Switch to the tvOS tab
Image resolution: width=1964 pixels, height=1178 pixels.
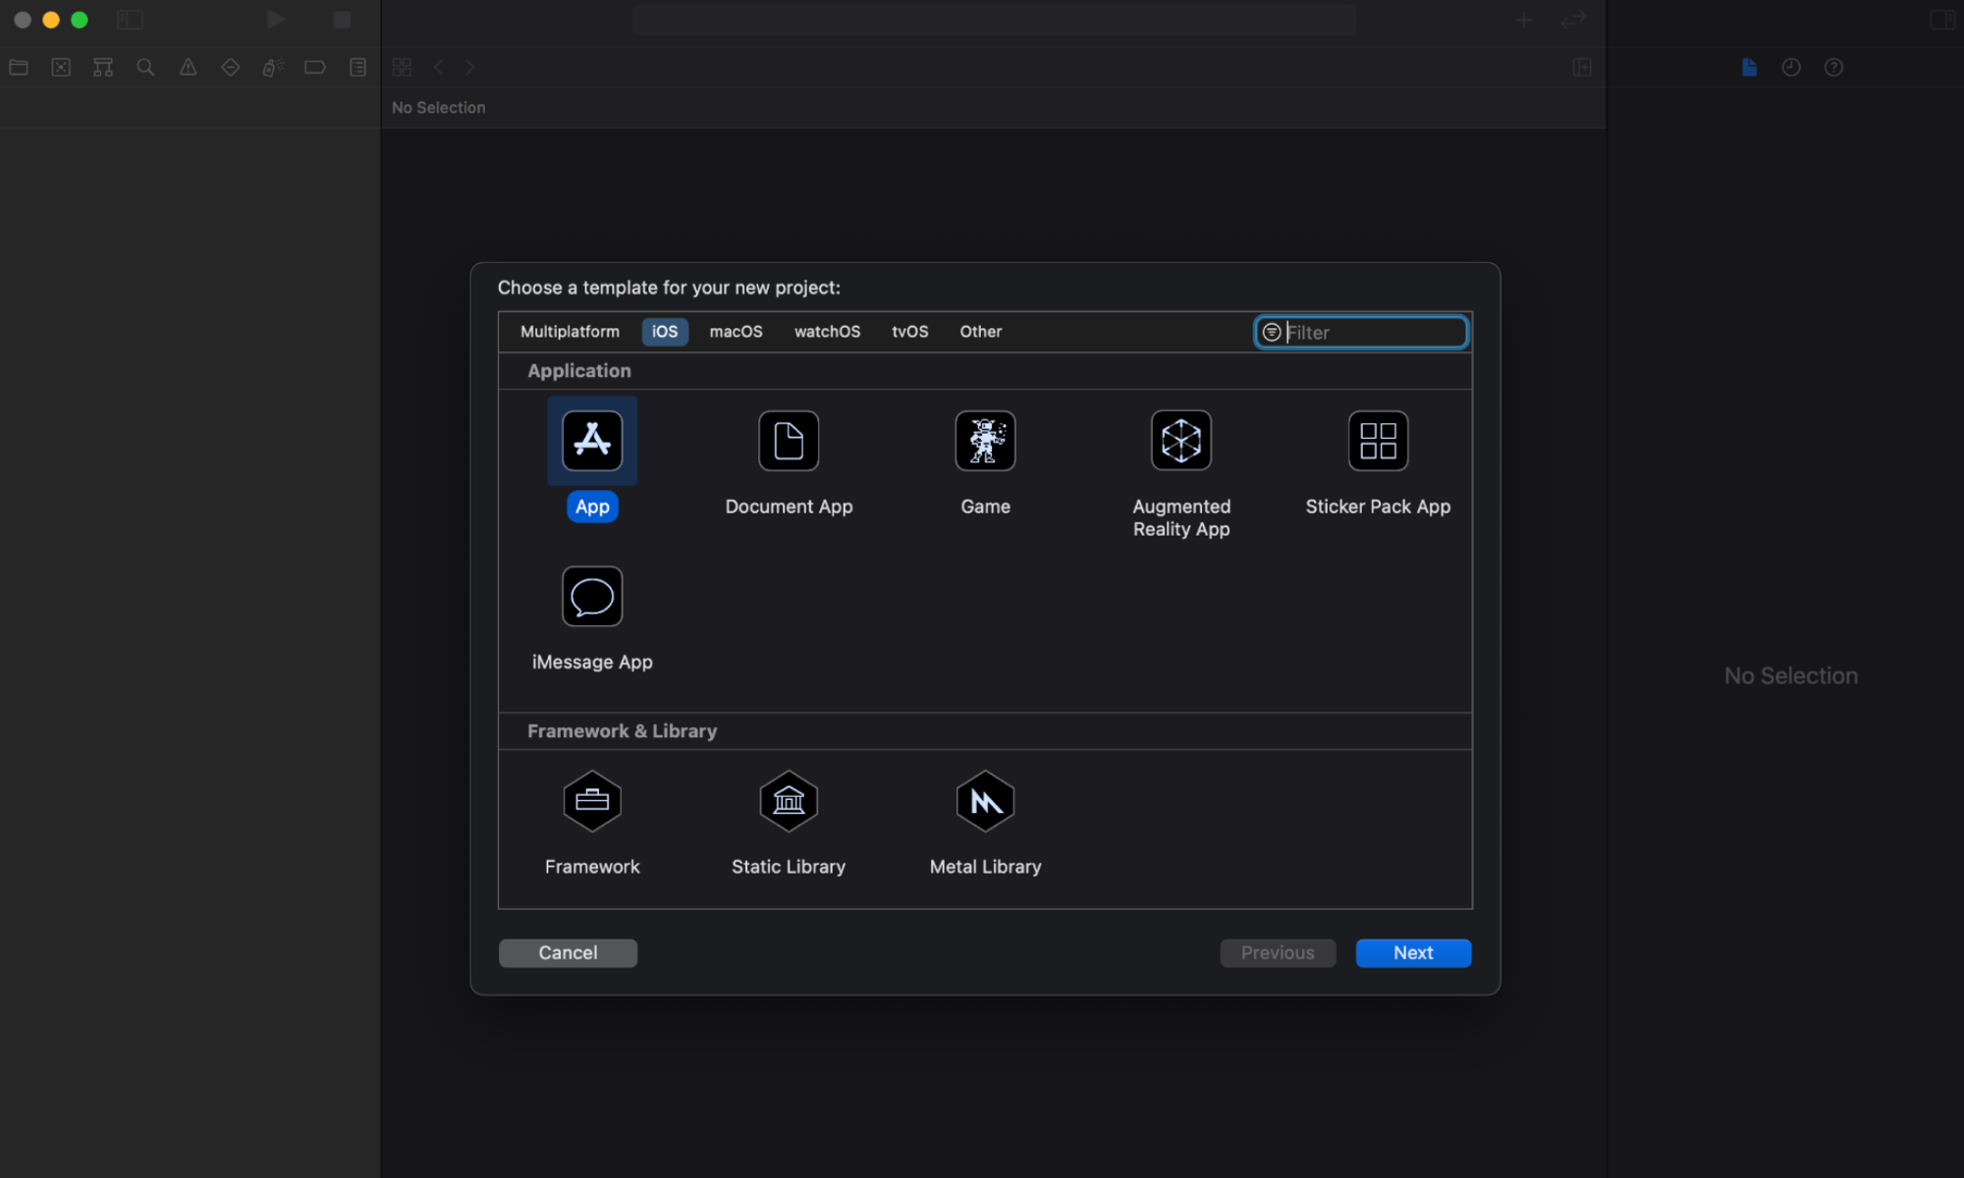(x=909, y=332)
